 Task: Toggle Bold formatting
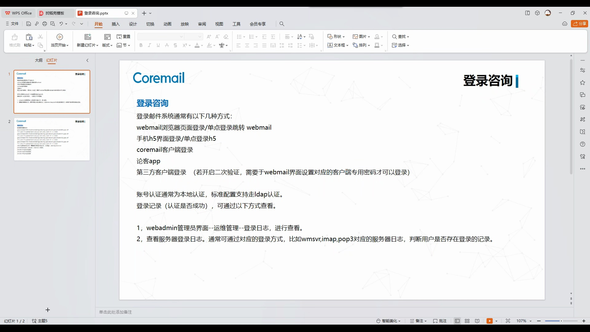click(141, 45)
